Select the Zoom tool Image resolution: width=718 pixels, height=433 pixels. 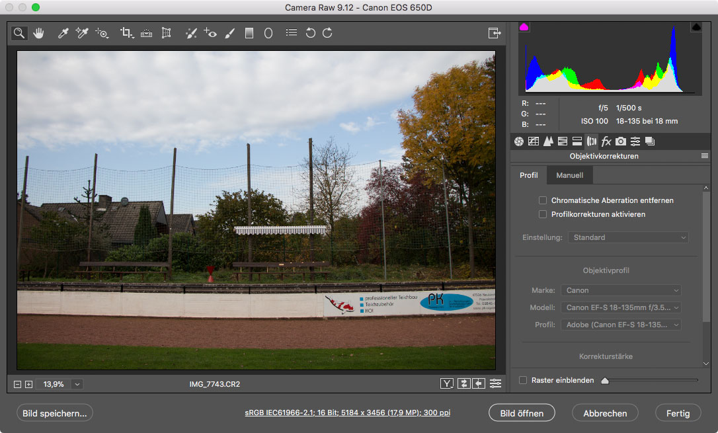click(19, 33)
